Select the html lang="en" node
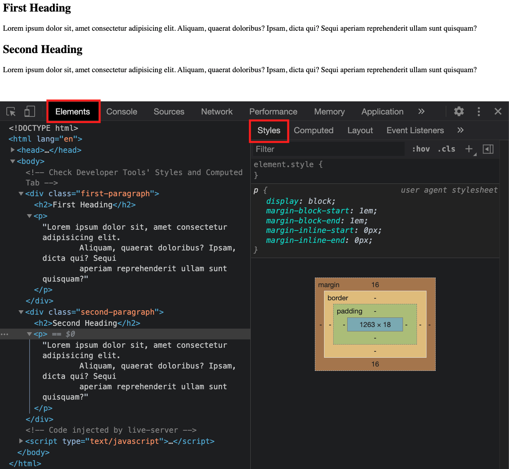Image resolution: width=509 pixels, height=469 pixels. pos(45,139)
